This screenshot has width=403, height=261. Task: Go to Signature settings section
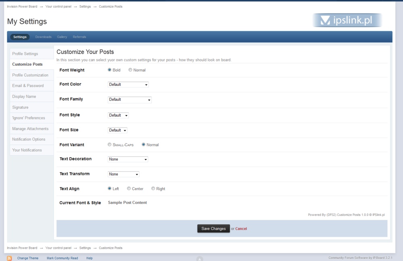click(20, 107)
